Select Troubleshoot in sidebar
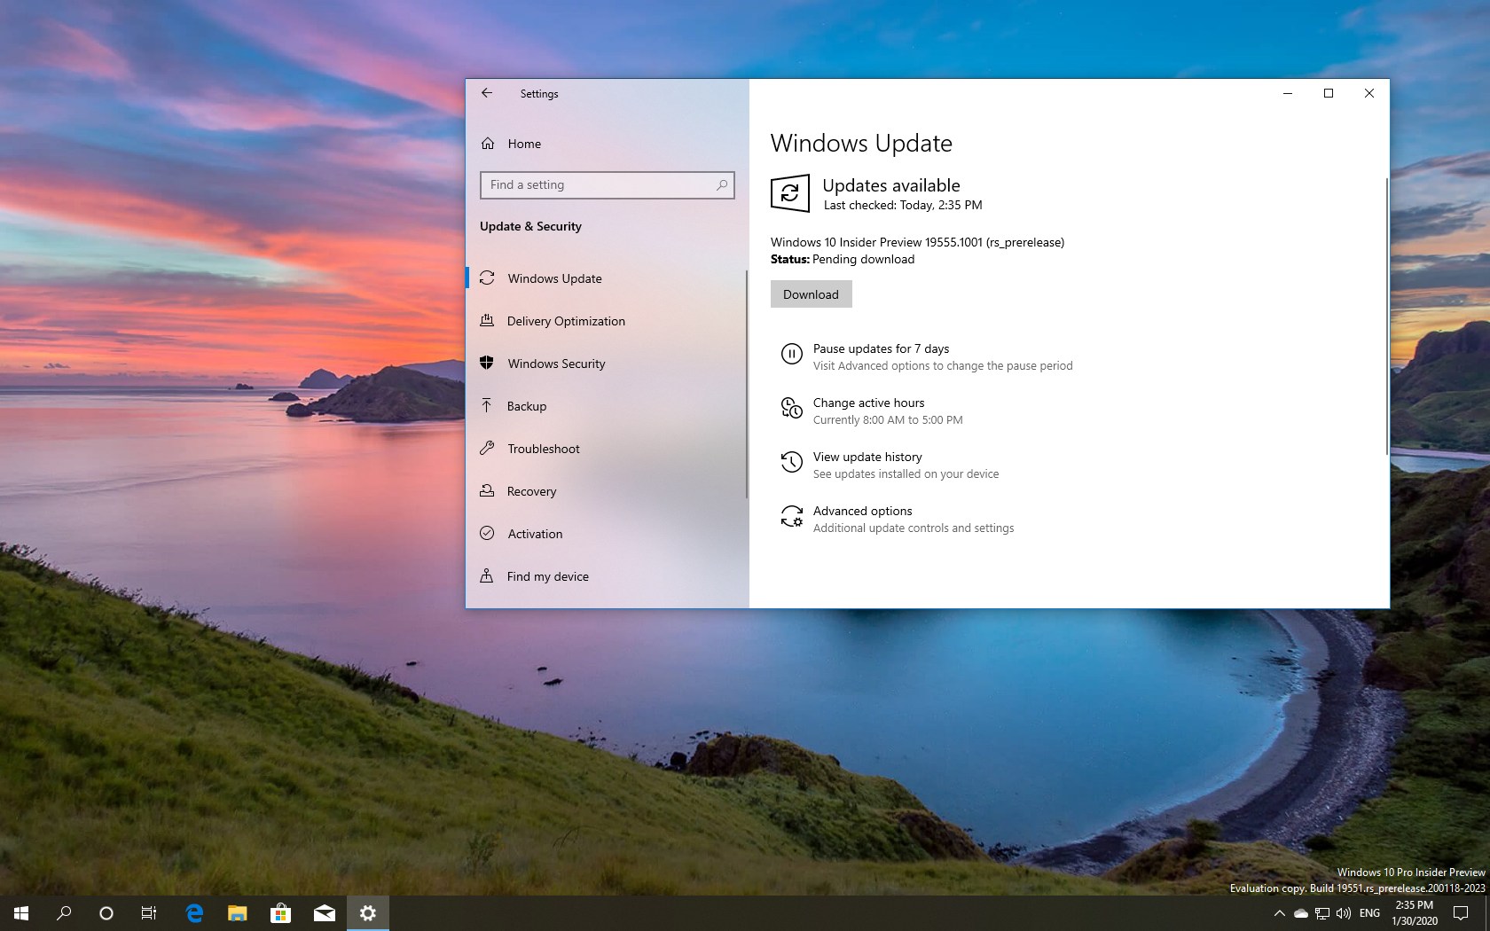This screenshot has height=931, width=1490. tap(607, 449)
